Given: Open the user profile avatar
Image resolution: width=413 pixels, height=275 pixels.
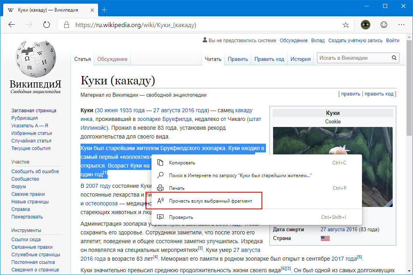Looking at the screenshot, I should [365, 25].
